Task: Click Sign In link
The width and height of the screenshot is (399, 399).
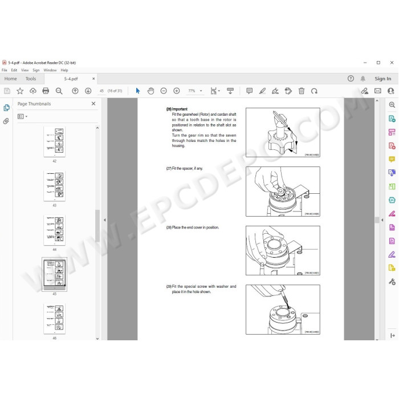Action: point(382,79)
